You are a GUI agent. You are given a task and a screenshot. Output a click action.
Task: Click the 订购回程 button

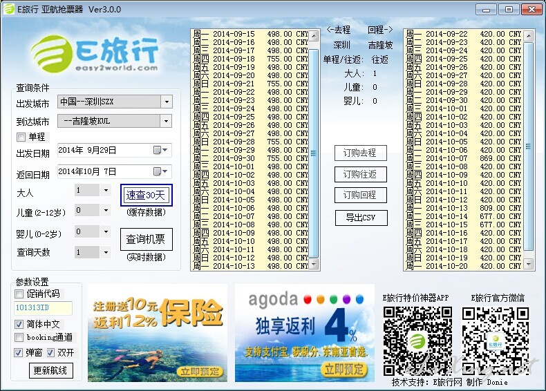click(x=360, y=195)
